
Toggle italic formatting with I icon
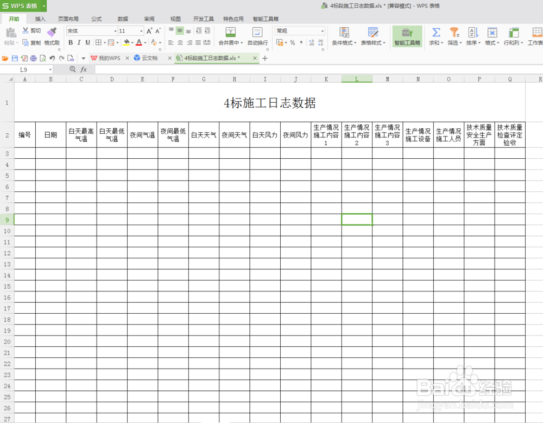pos(79,42)
